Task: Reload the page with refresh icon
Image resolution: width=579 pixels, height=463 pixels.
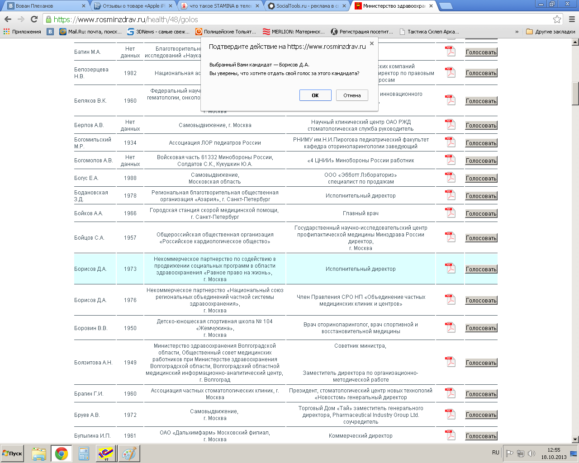Action: point(34,19)
